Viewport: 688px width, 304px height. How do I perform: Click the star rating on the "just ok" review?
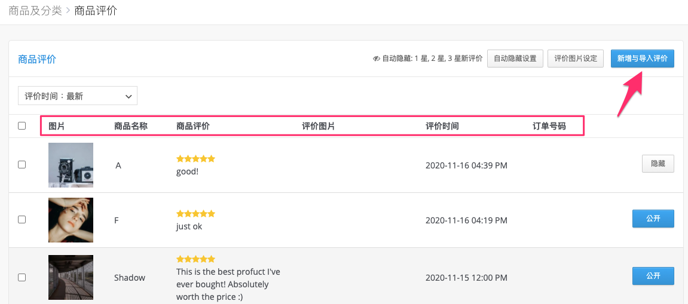coord(195,214)
